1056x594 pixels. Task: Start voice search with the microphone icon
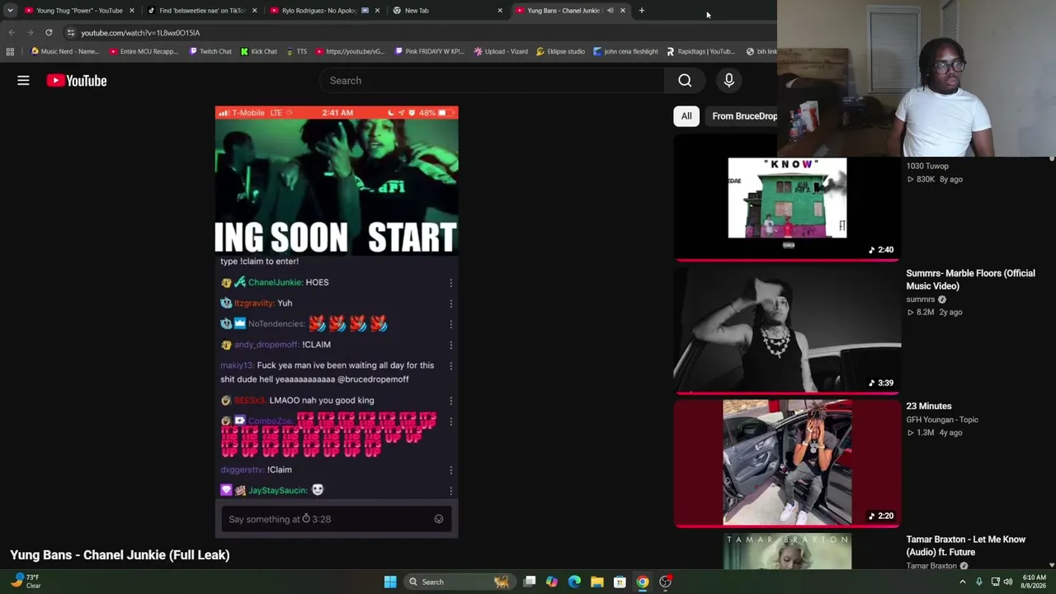click(x=728, y=80)
